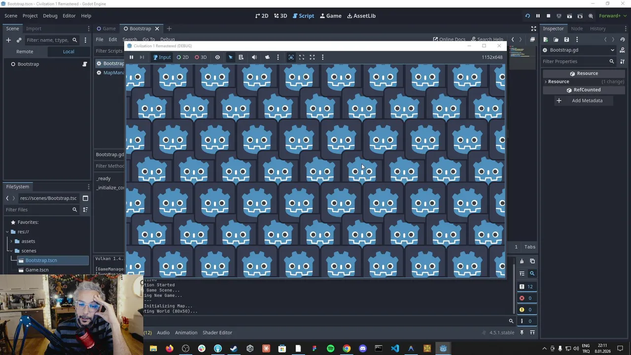Image resolution: width=631 pixels, height=355 pixels.
Task: Select the Remote scene tree button
Action: tap(25, 51)
